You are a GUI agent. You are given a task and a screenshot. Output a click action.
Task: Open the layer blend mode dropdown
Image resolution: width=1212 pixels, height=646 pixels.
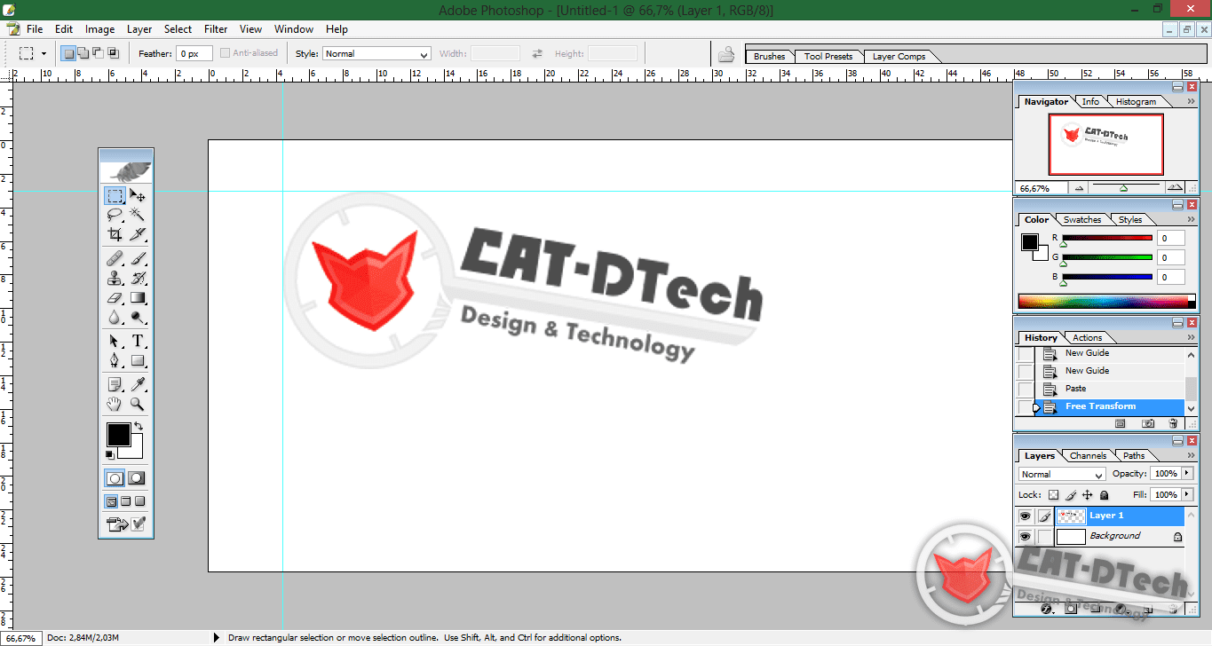(1062, 475)
